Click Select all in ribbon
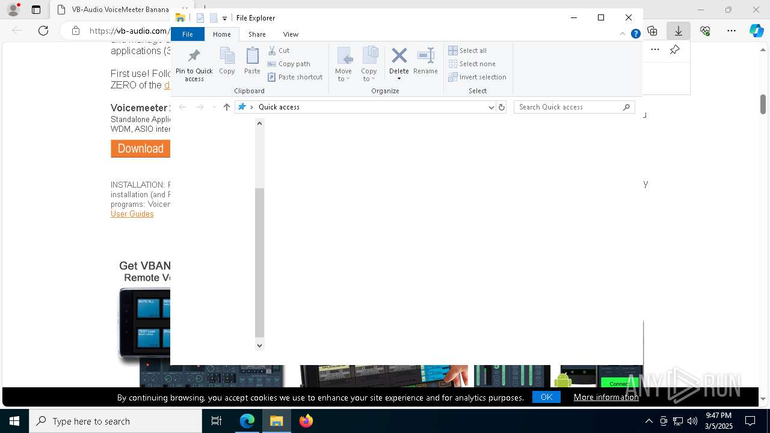Screen dimensions: 770x433 467,51
